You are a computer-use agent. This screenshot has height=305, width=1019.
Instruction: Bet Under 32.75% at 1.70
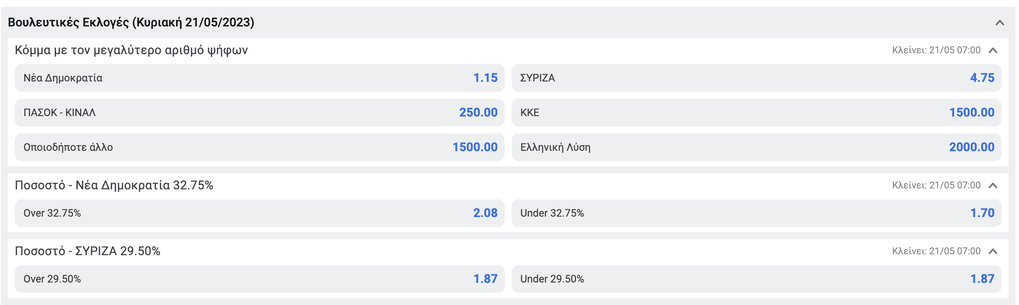click(x=757, y=213)
